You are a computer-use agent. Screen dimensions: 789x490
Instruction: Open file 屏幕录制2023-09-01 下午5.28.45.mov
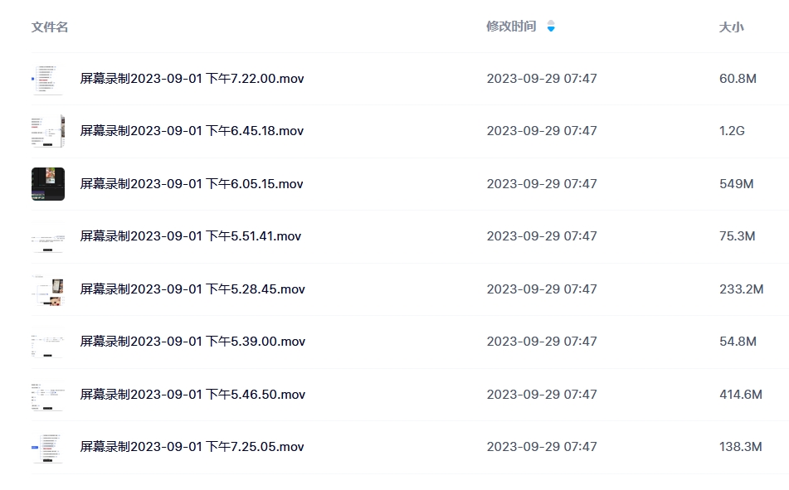192,289
